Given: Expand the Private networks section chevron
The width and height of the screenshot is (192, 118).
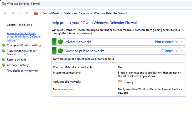Looking at the screenshot, I should 183,42.
